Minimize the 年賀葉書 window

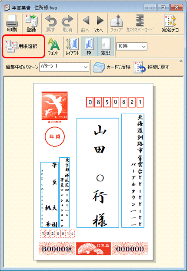click(x=149, y=7)
